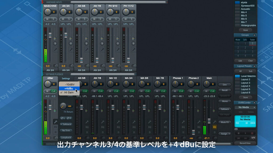Open the No Media dropdown in DURECorder

[246, 107]
